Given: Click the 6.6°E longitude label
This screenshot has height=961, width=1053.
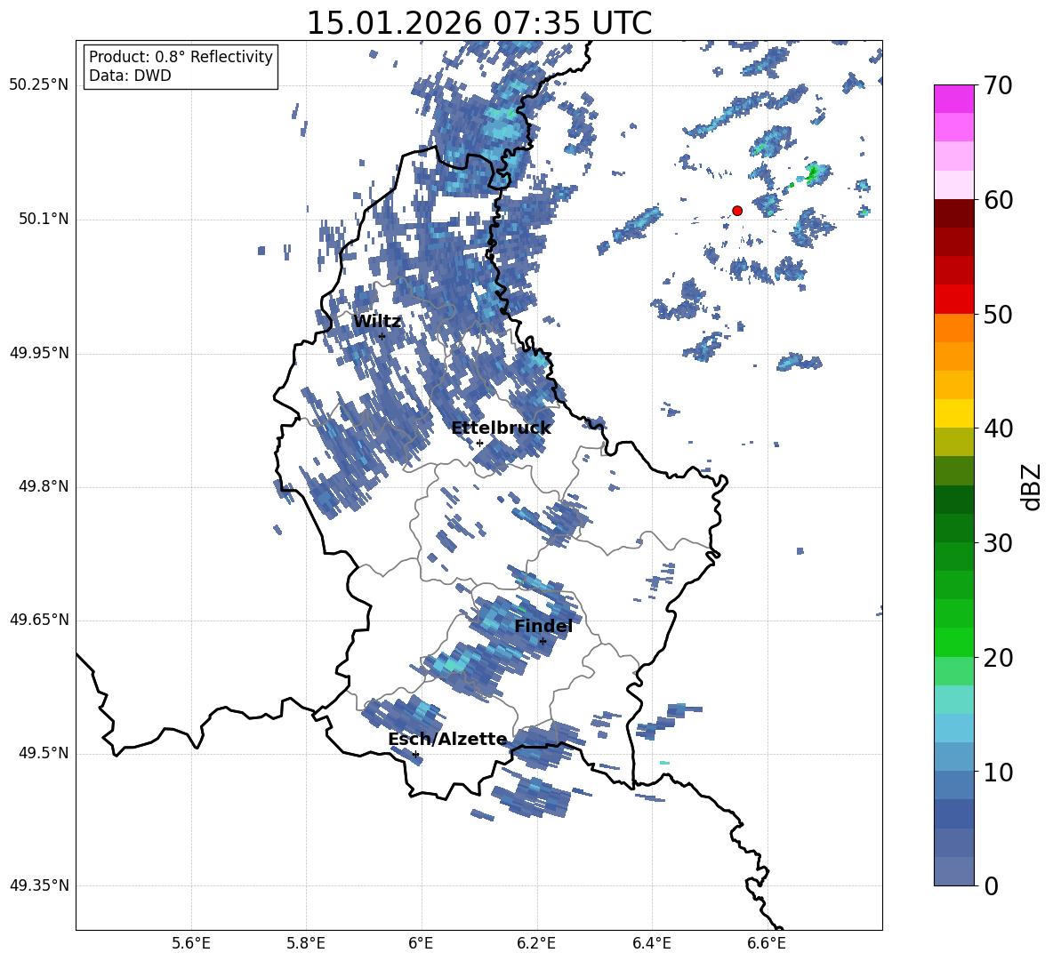Looking at the screenshot, I should click(x=767, y=943).
